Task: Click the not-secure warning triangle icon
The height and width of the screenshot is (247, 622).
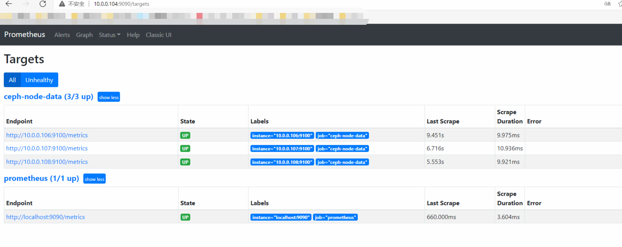Action: click(x=62, y=4)
